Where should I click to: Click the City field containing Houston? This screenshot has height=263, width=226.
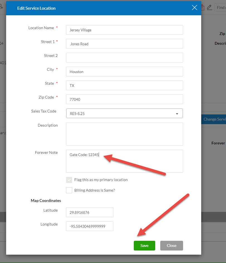[124, 72]
